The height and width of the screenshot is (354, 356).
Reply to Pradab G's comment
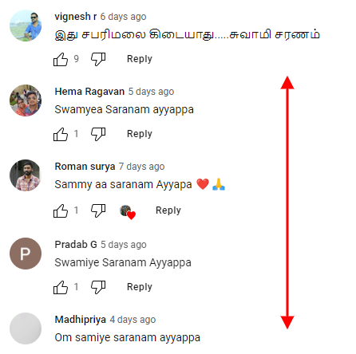(x=140, y=287)
